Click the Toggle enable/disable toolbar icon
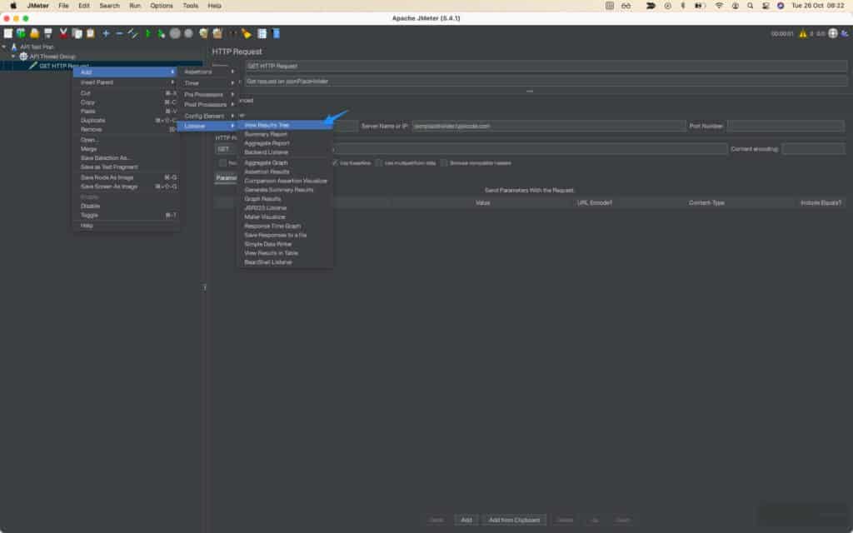 [x=132, y=33]
